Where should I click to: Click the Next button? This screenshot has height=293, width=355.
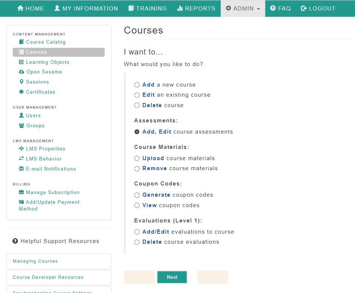pos(172,277)
